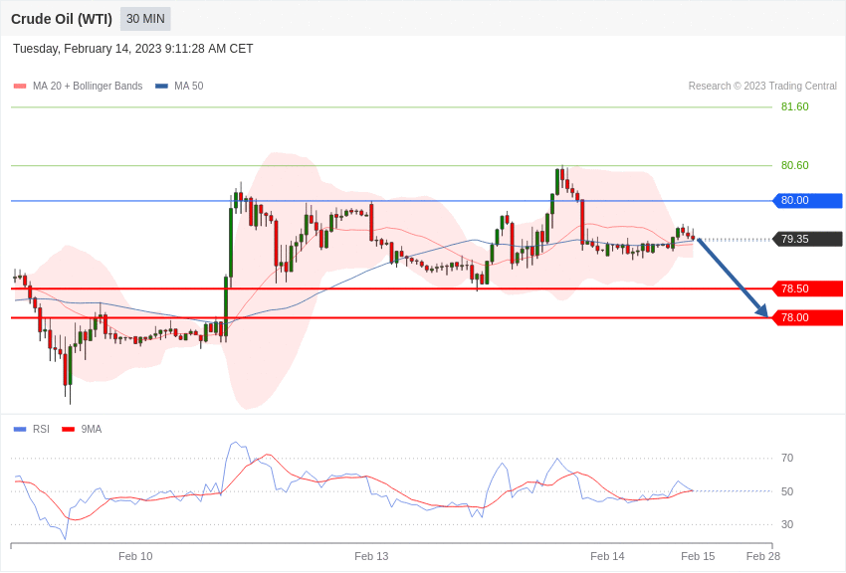Click the RSI 30 level label

[x=787, y=524]
